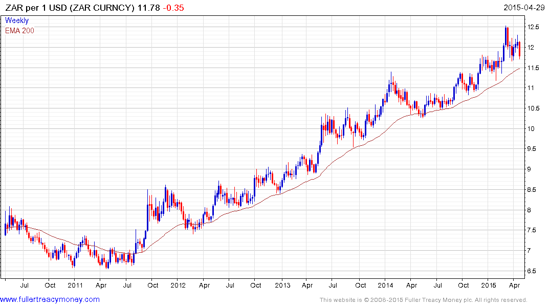
Task: Select the 2015 marker on time axis
Action: tap(489, 285)
